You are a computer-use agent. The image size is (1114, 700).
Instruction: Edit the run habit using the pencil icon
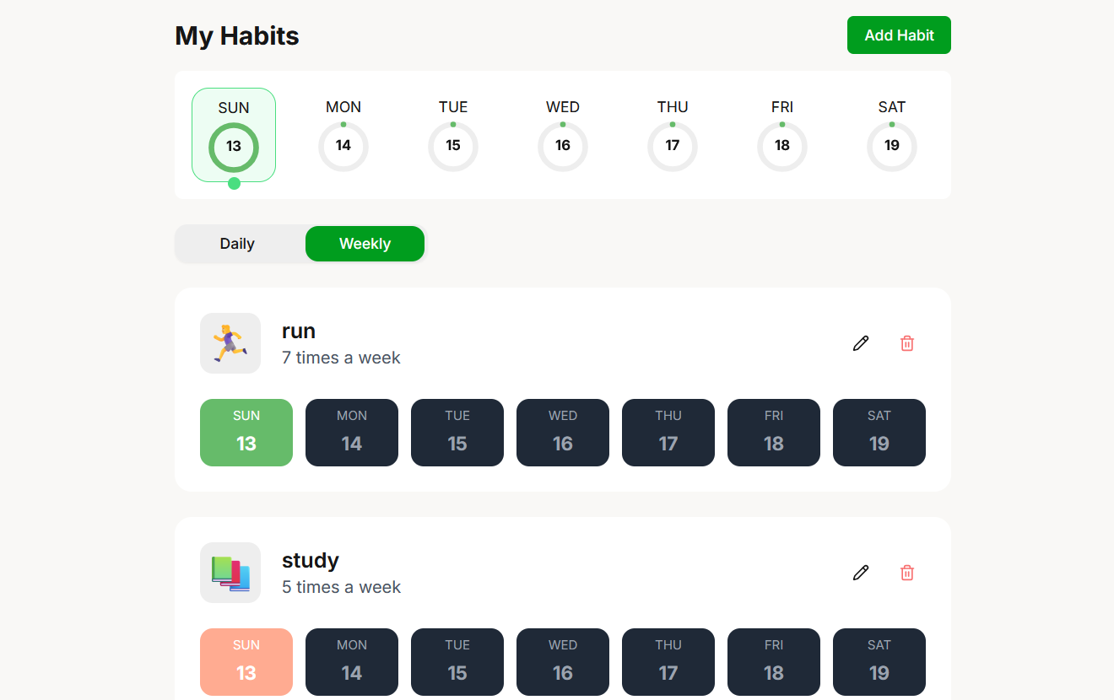(x=860, y=343)
